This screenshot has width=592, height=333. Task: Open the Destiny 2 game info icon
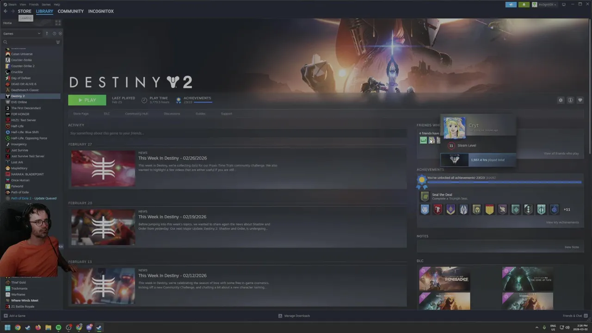pyautogui.click(x=570, y=100)
